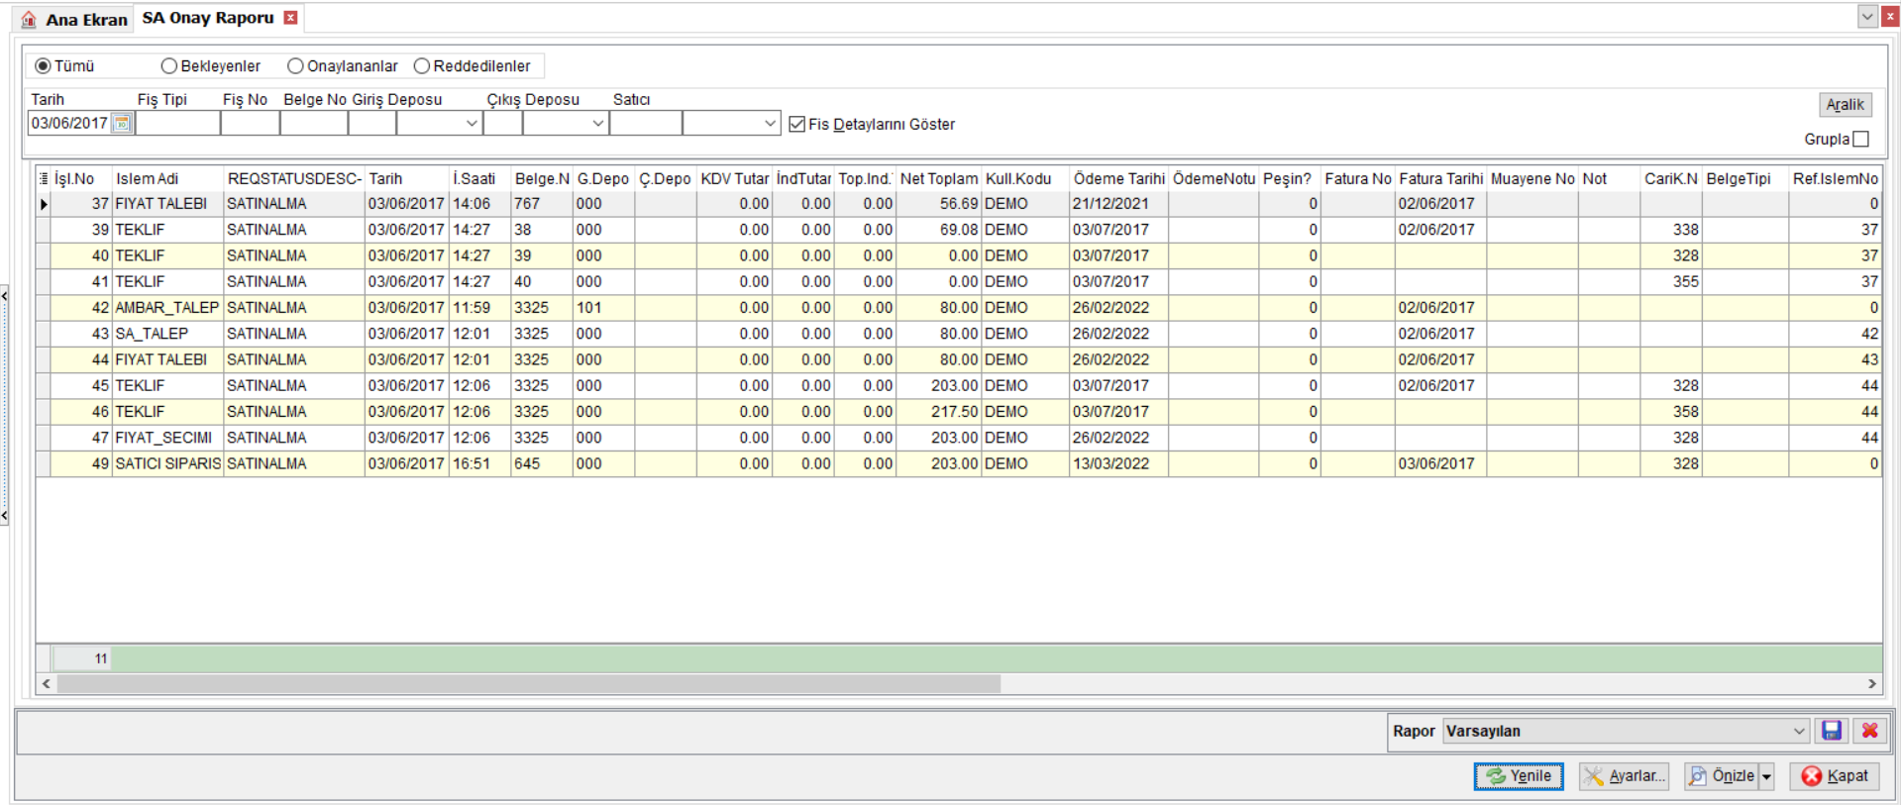Click the home icon on the Ana Ekran tab
Viewport: 1901px width, 805px height.
pos(29,19)
